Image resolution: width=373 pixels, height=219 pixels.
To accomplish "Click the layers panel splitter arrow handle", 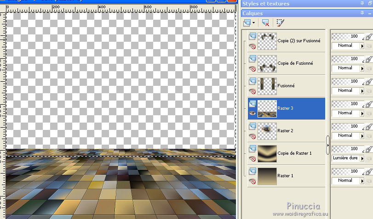I will [327, 145].
